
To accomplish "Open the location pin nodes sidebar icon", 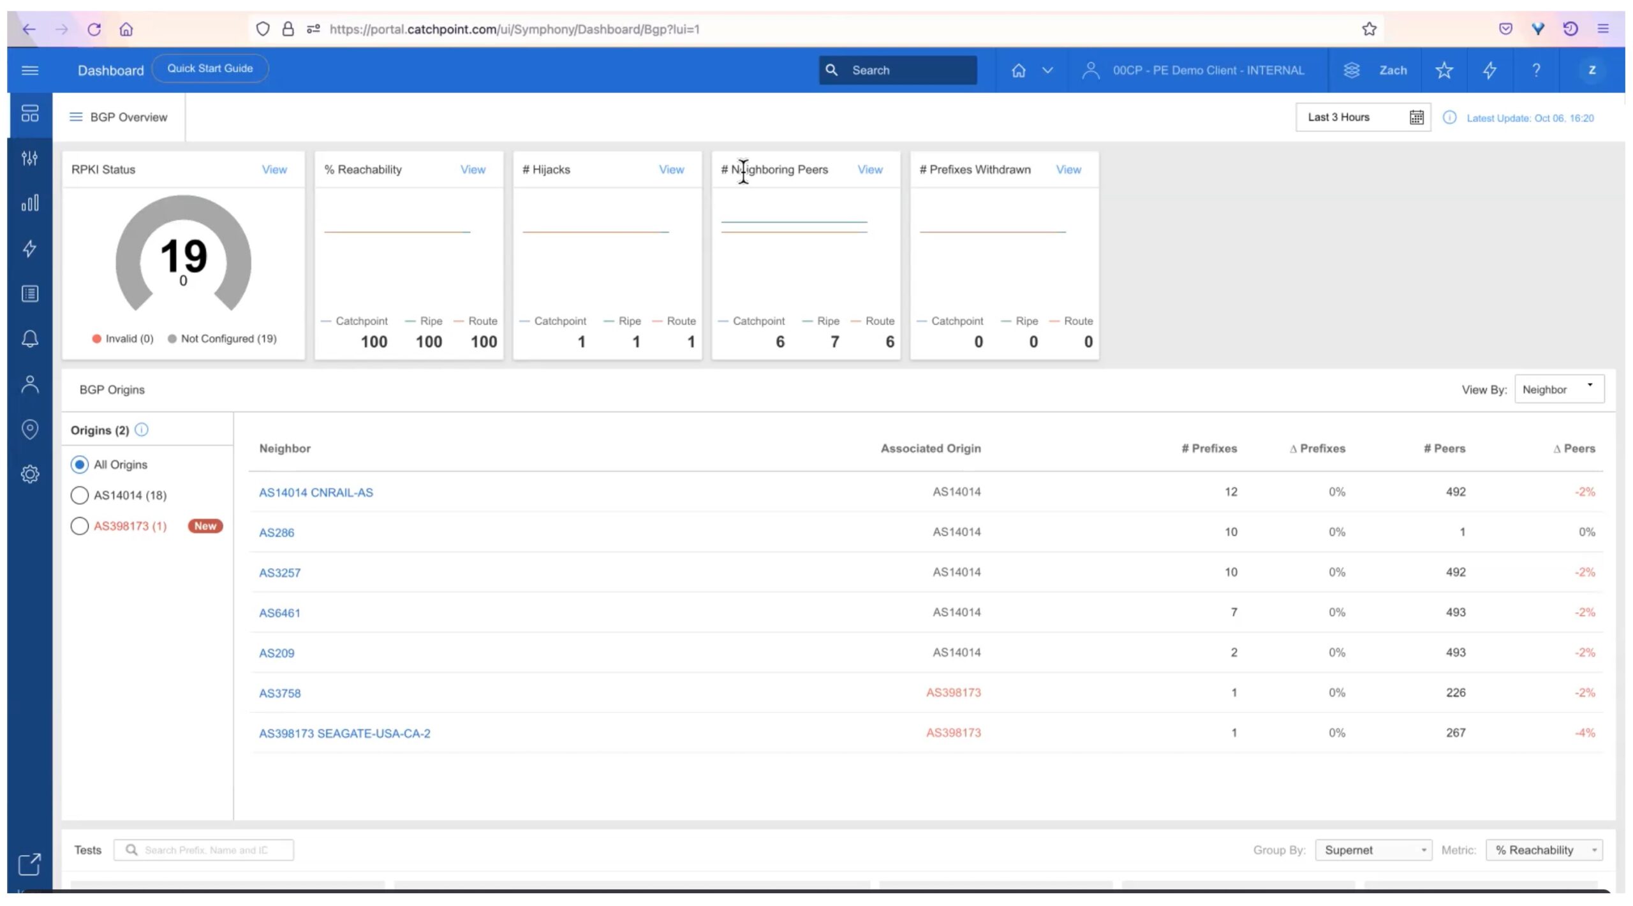I will (30, 429).
